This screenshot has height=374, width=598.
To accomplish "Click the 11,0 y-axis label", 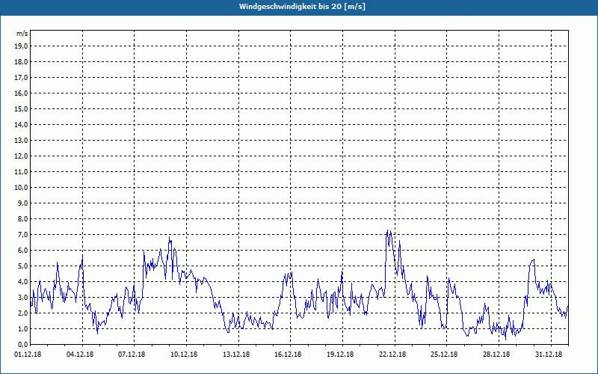I will (x=21, y=172).
